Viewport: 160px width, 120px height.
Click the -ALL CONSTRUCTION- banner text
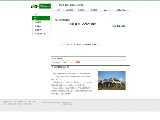[x=62, y=20]
